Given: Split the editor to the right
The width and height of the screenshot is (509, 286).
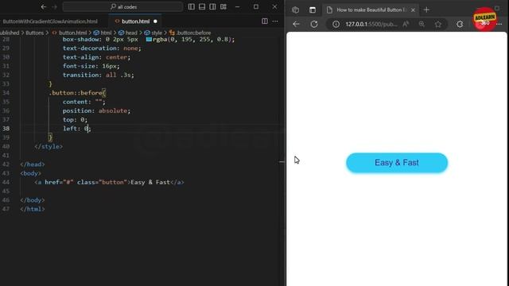Looking at the screenshot, I should click(265, 21).
